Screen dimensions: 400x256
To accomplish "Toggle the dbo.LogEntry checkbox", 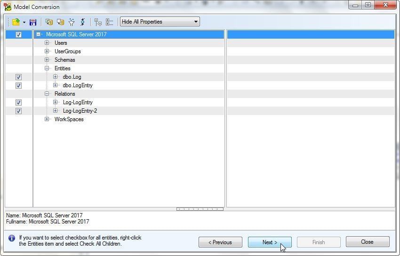I will click(x=18, y=85).
